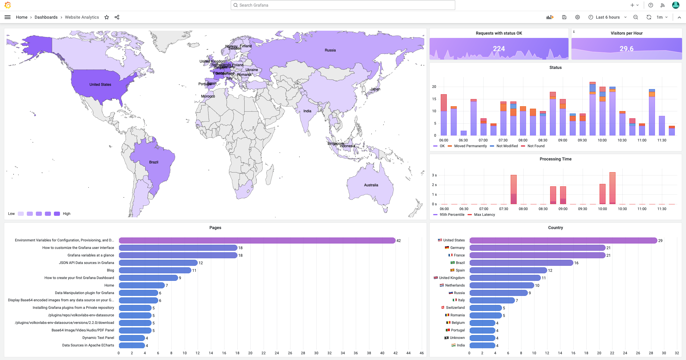Click the 224 requests stat value
Image resolution: width=686 pixels, height=360 pixels.
(x=499, y=49)
